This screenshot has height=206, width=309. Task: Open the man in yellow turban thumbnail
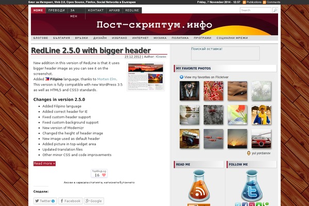(x=261, y=115)
